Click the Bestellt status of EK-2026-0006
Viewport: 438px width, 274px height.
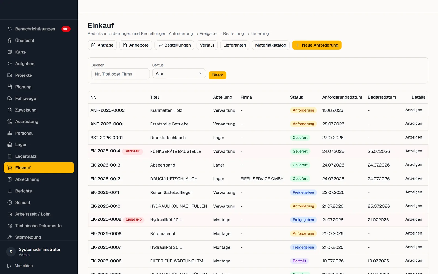(x=299, y=261)
